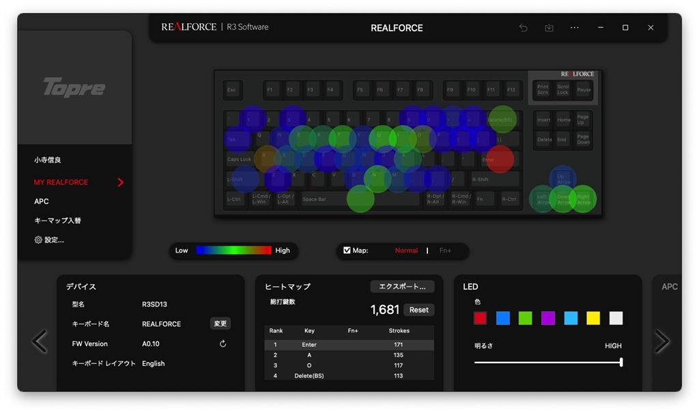Select the green LED color swatch

[x=525, y=318]
